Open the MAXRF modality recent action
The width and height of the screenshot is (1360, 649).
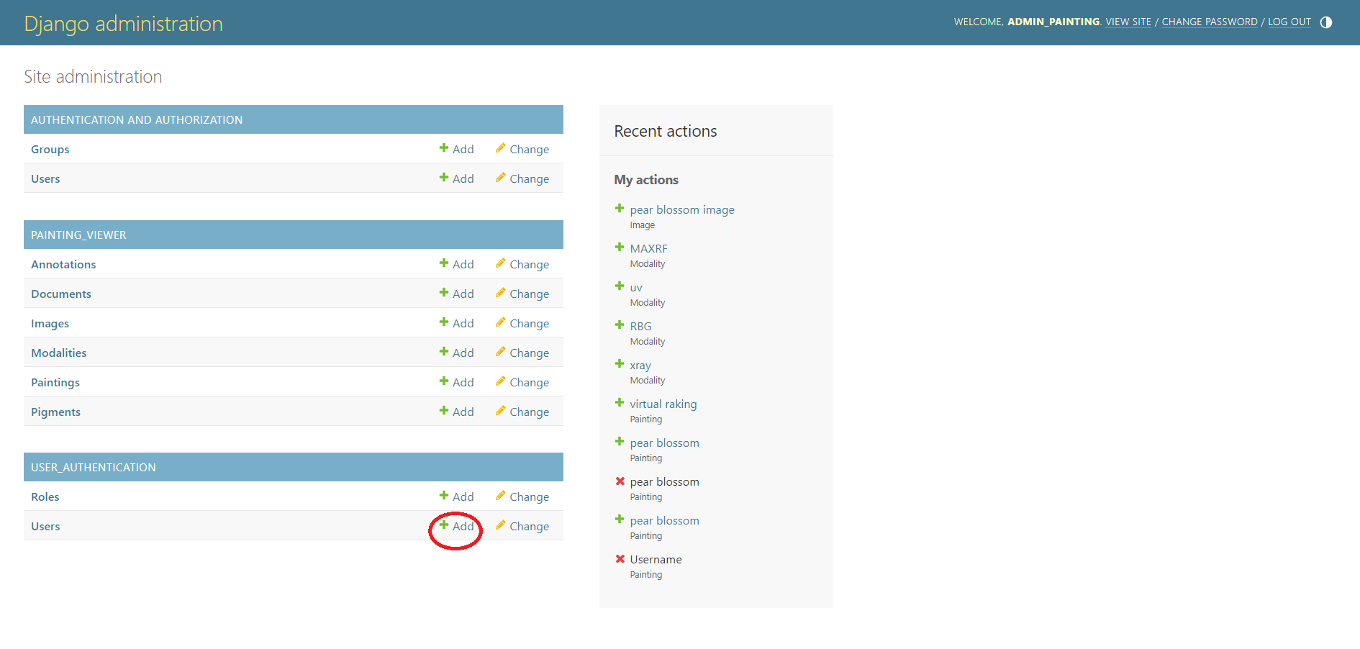648,249
